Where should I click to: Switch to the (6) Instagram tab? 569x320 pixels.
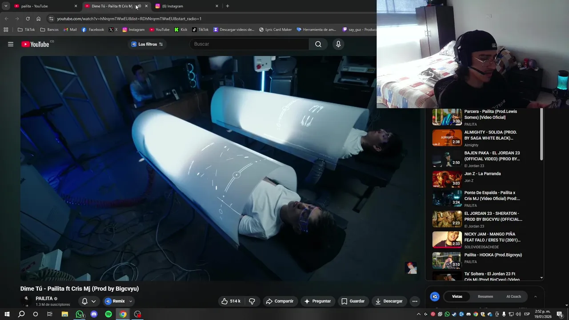[187, 6]
